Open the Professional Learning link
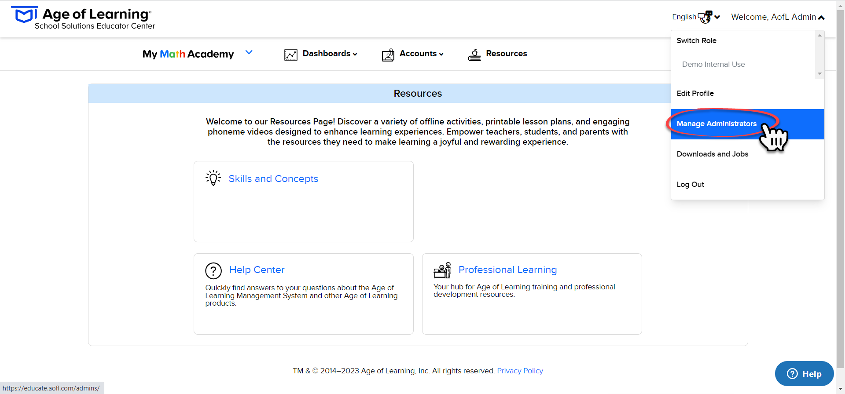The height and width of the screenshot is (394, 845). pos(507,270)
